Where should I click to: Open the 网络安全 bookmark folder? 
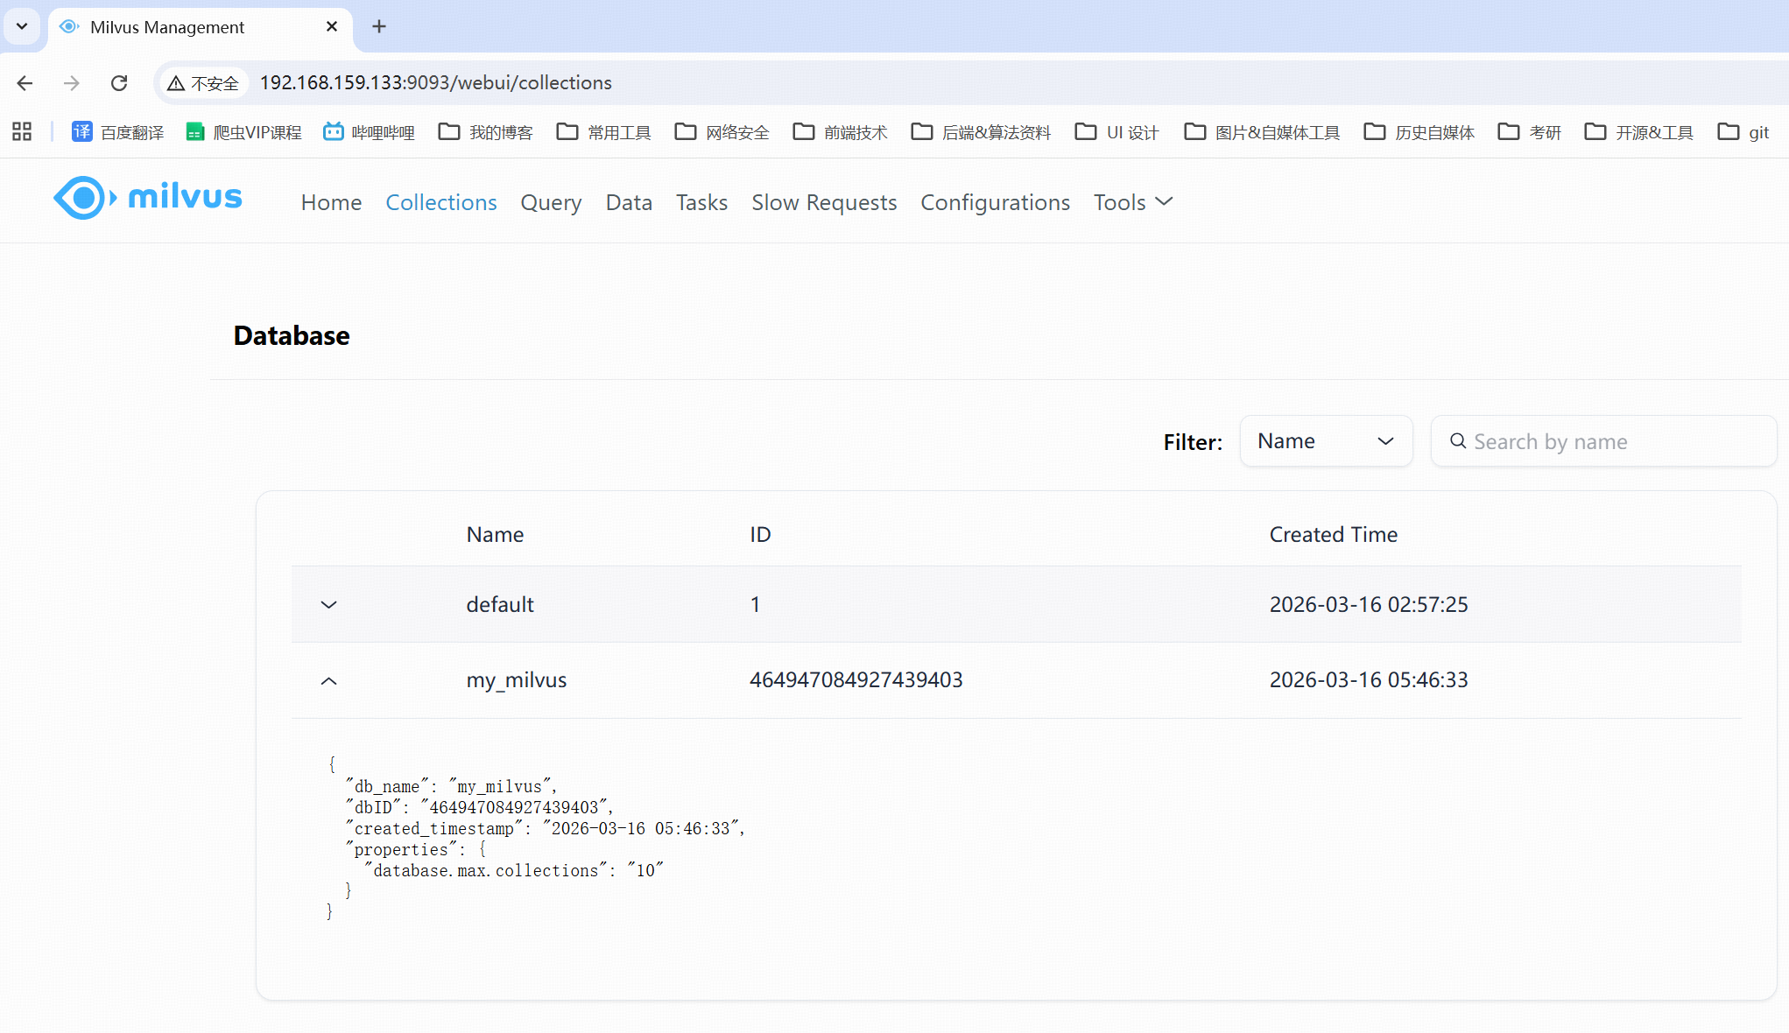tap(722, 132)
